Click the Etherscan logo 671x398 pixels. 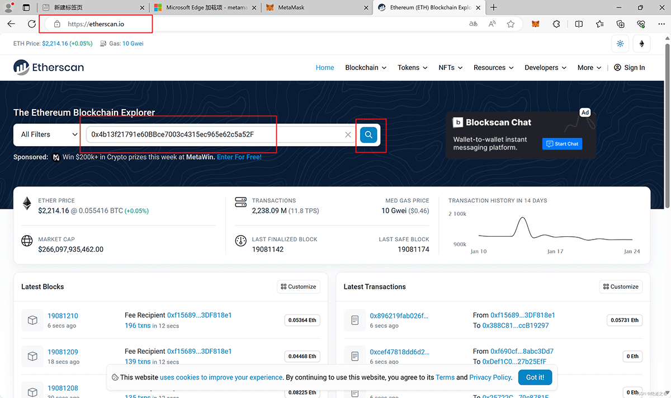(x=49, y=67)
